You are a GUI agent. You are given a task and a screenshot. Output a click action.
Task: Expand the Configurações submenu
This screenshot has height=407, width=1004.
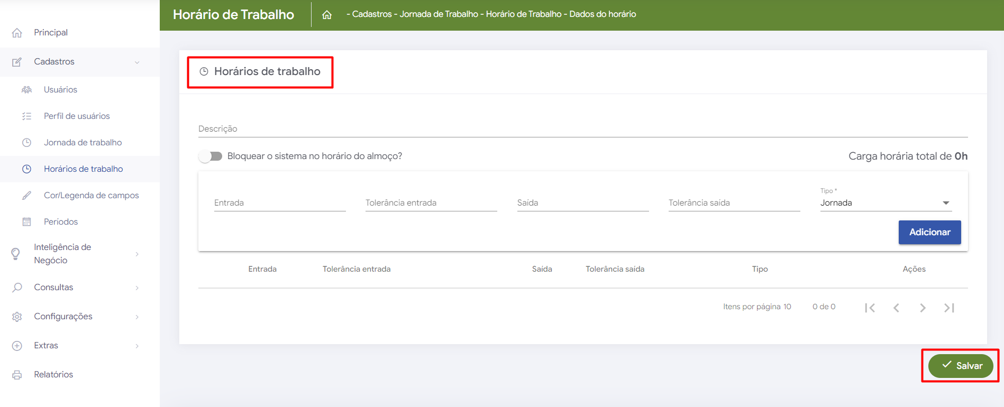(x=136, y=317)
